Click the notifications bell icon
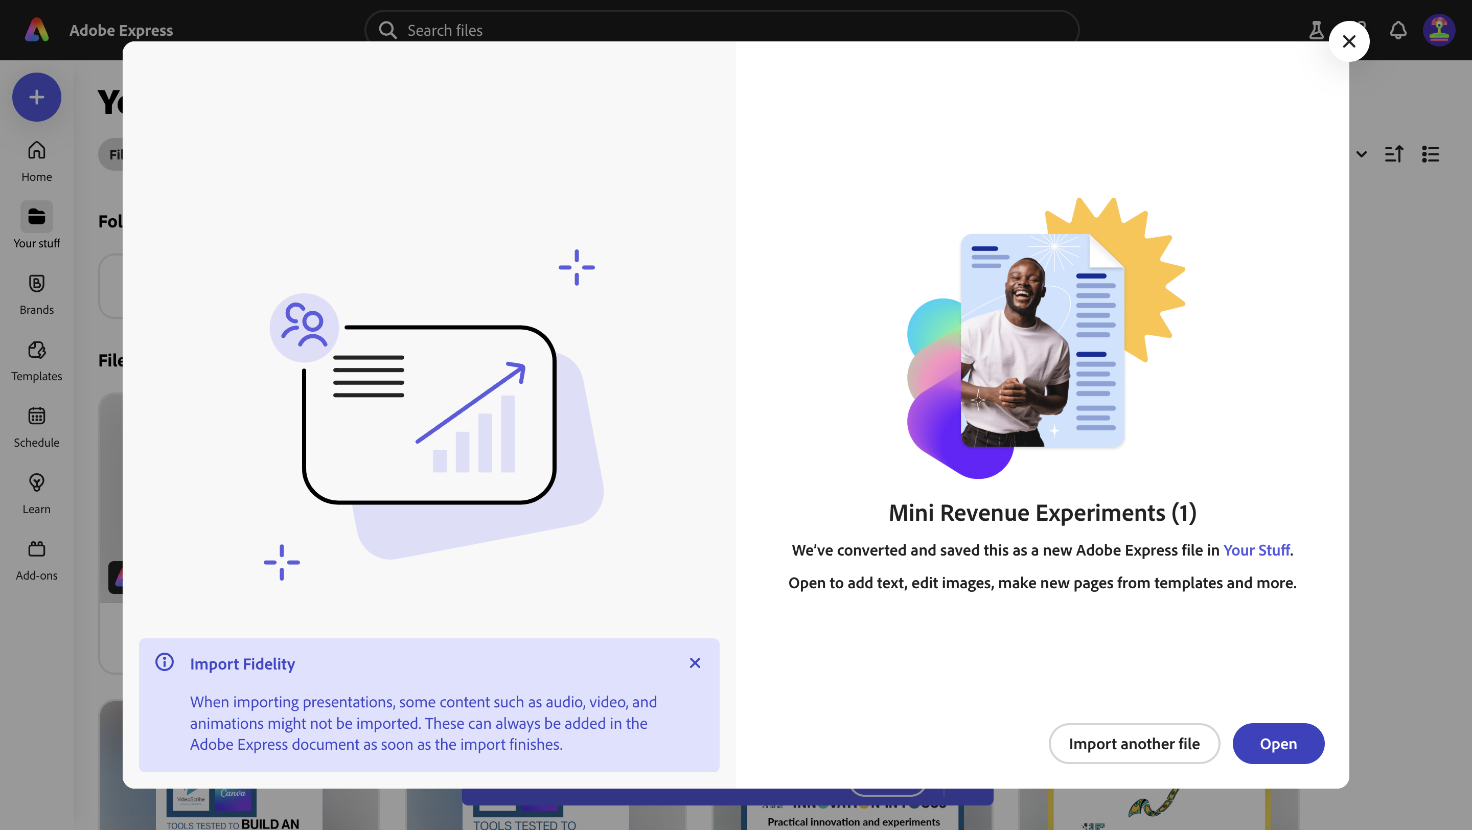1472x830 pixels. (x=1398, y=30)
